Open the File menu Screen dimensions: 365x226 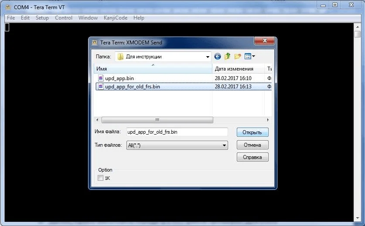point(11,18)
